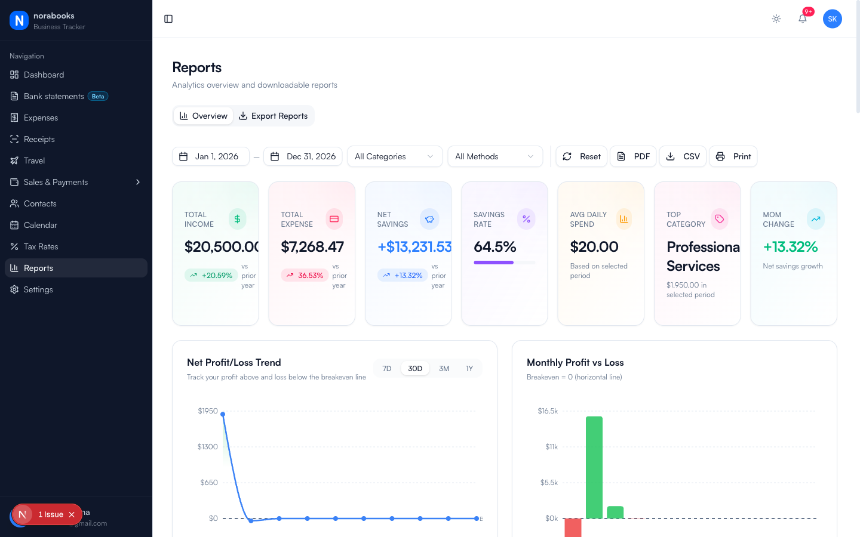Open the calendar icon next to start date
Viewport: 860px width, 537px height.
(x=183, y=156)
